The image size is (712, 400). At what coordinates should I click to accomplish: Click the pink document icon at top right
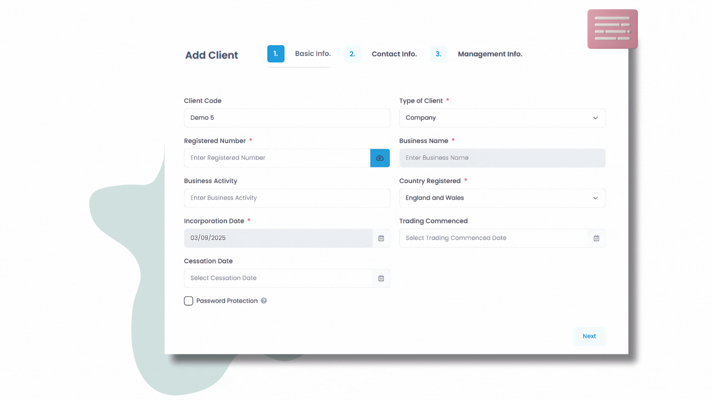click(612, 29)
